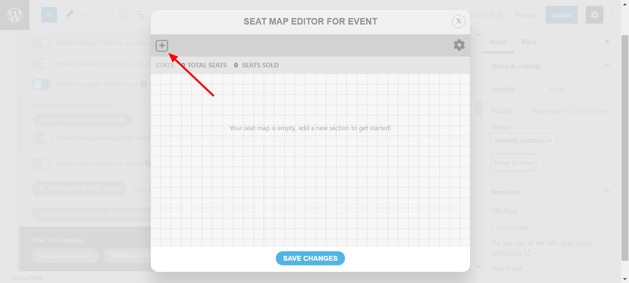Close the seat map editor modal

[x=458, y=21]
